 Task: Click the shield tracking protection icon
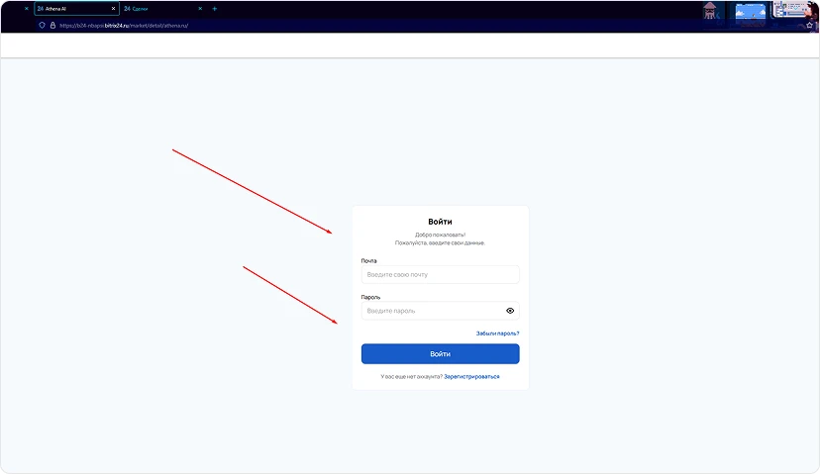(42, 26)
